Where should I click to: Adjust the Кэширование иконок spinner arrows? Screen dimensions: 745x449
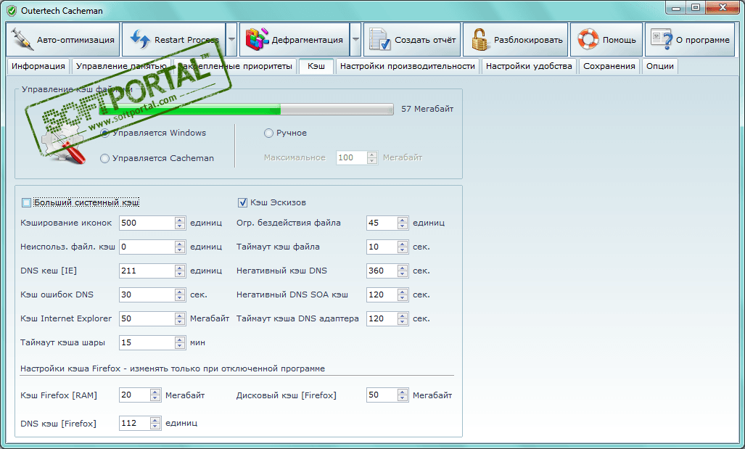pos(180,223)
